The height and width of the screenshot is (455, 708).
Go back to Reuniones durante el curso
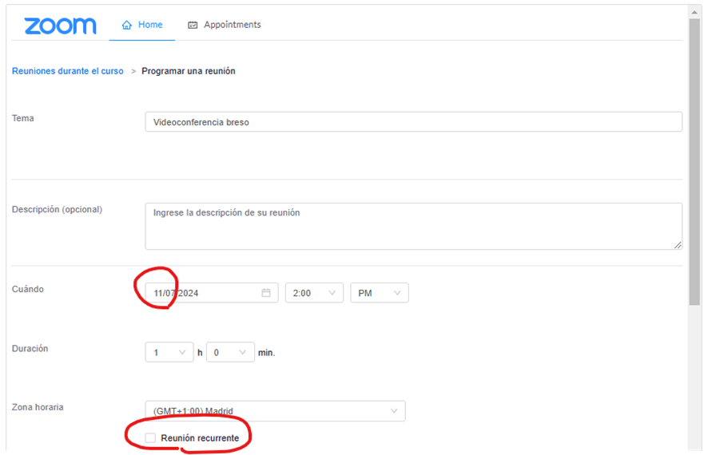pos(68,71)
